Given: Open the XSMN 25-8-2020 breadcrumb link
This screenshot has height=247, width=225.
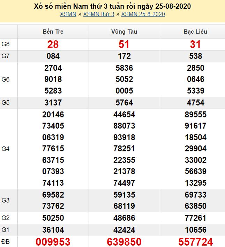Looking at the screenshot, I should tap(143, 14).
